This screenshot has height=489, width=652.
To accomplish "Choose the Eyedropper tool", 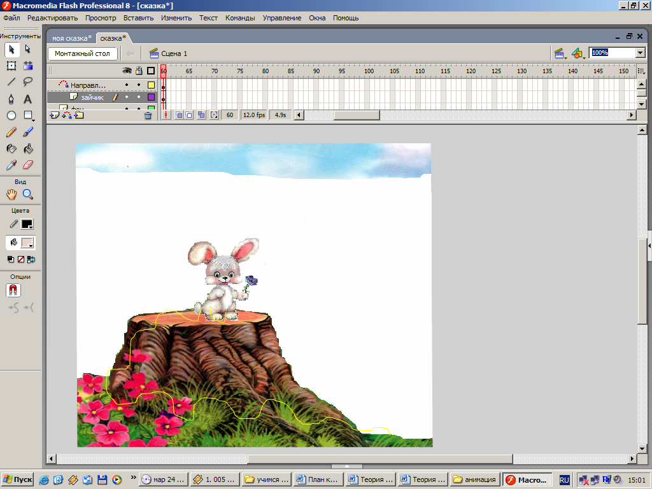I will coord(11,165).
